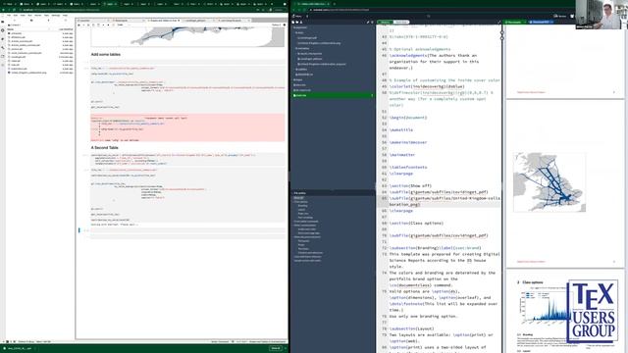Open the highlighted main.tex file's dropdown menu

point(372,95)
